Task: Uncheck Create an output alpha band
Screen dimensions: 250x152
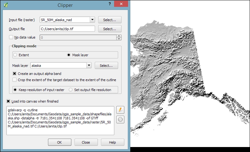Action: [x=15, y=74]
